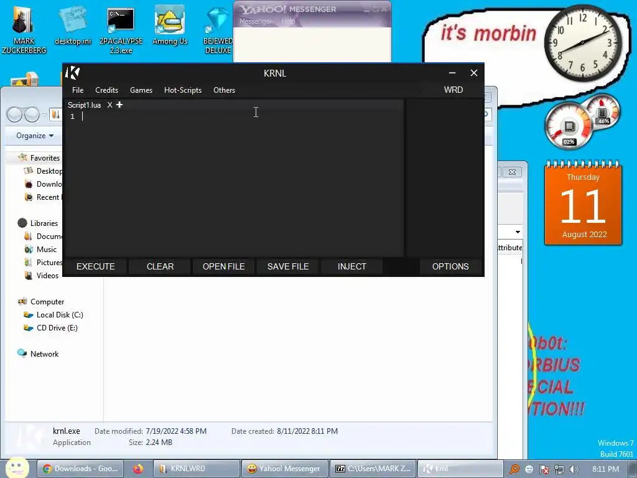Click the Back button in Explorer window

[x=15, y=115]
